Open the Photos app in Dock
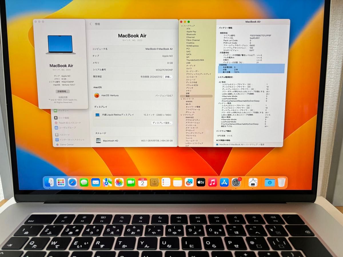The width and height of the screenshot is (343, 257). (x=119, y=182)
